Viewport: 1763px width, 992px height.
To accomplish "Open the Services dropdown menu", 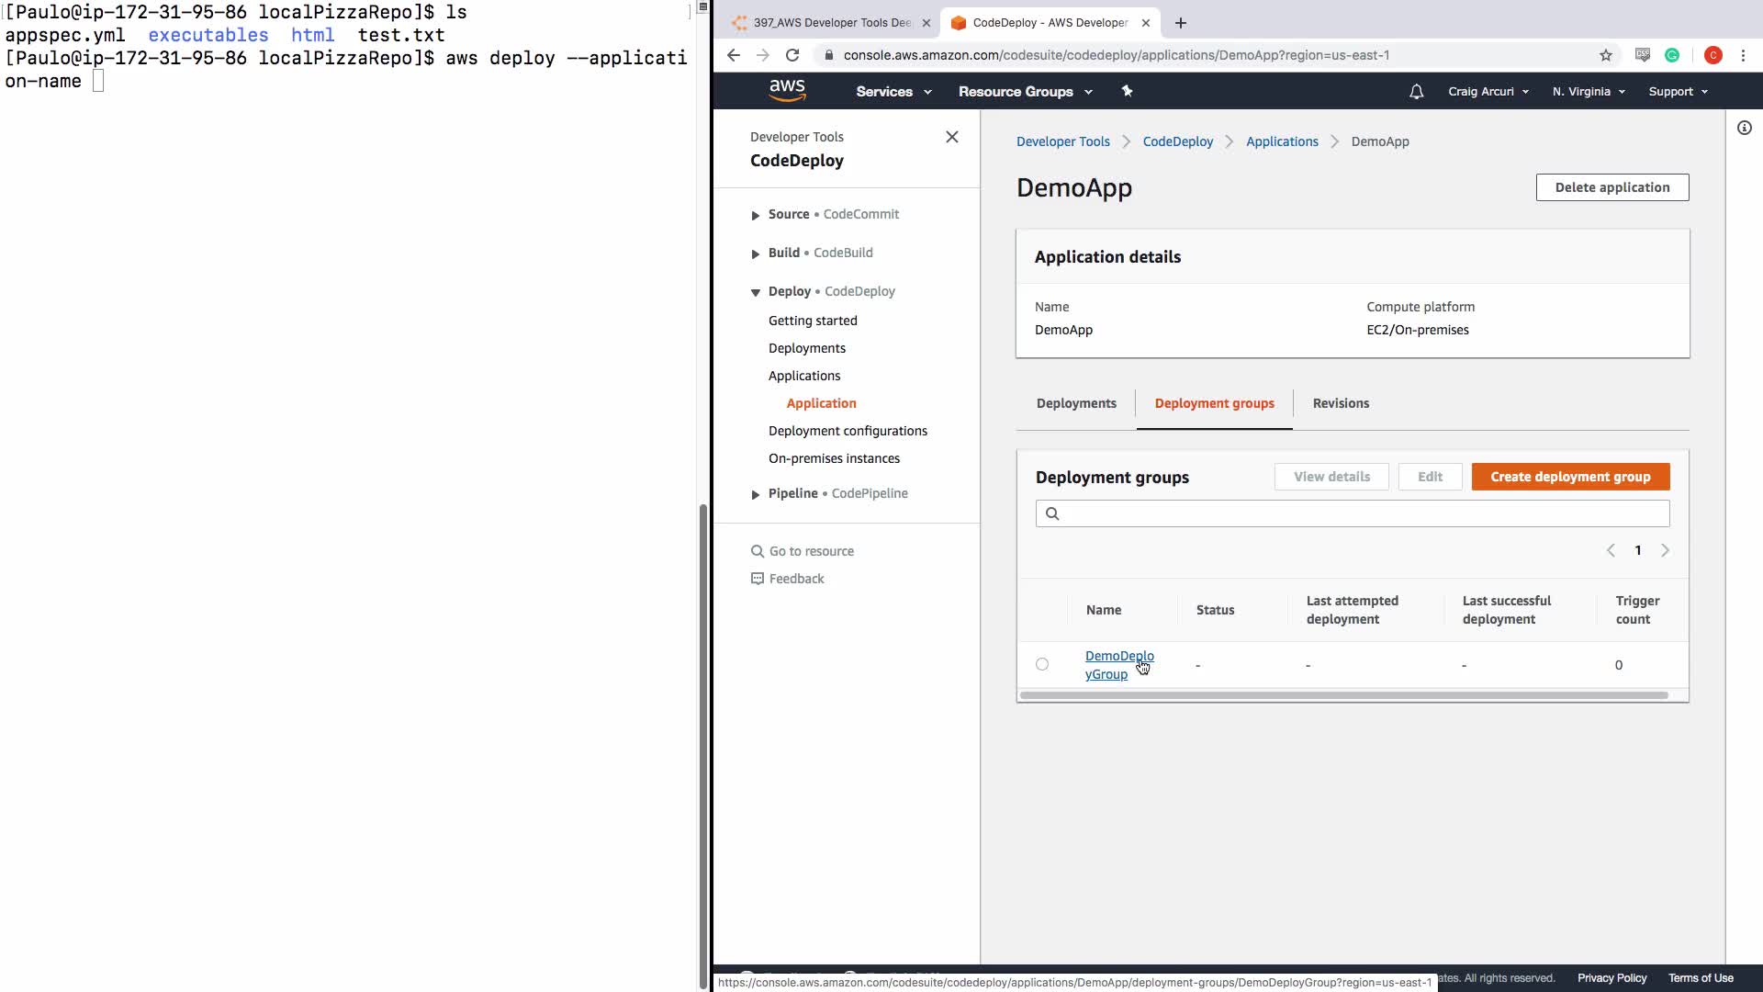I will [893, 92].
